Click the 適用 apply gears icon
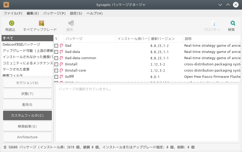 (71, 23)
